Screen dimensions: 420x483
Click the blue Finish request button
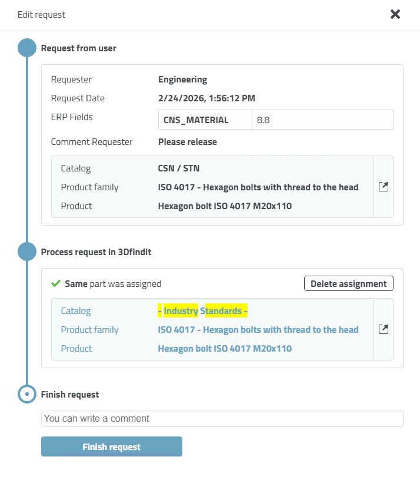click(x=112, y=446)
